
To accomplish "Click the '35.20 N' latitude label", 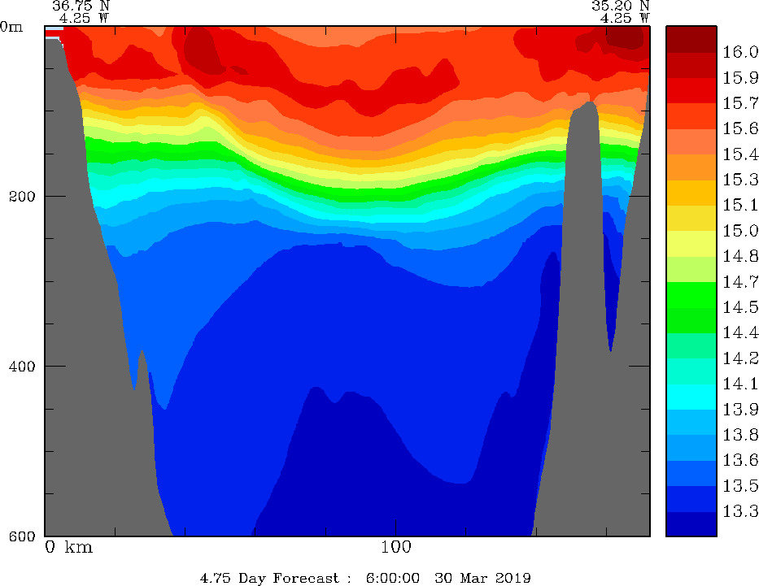I will [620, 6].
